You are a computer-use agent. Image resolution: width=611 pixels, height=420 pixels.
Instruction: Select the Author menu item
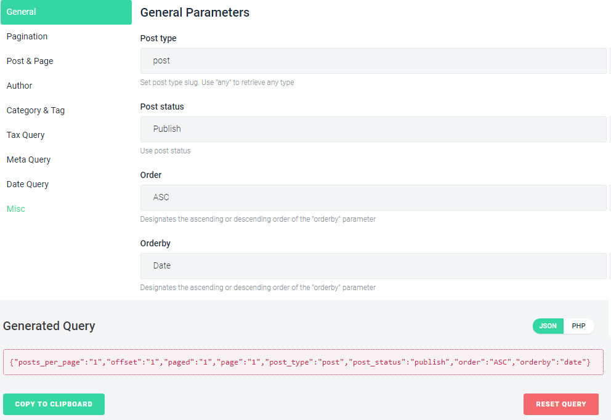click(20, 86)
